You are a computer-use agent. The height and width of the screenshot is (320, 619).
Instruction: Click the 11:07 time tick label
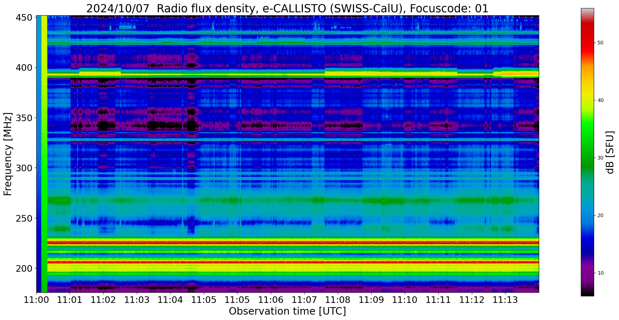point(304,300)
